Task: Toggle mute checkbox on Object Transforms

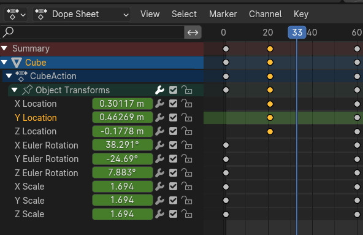Action: coord(173,90)
